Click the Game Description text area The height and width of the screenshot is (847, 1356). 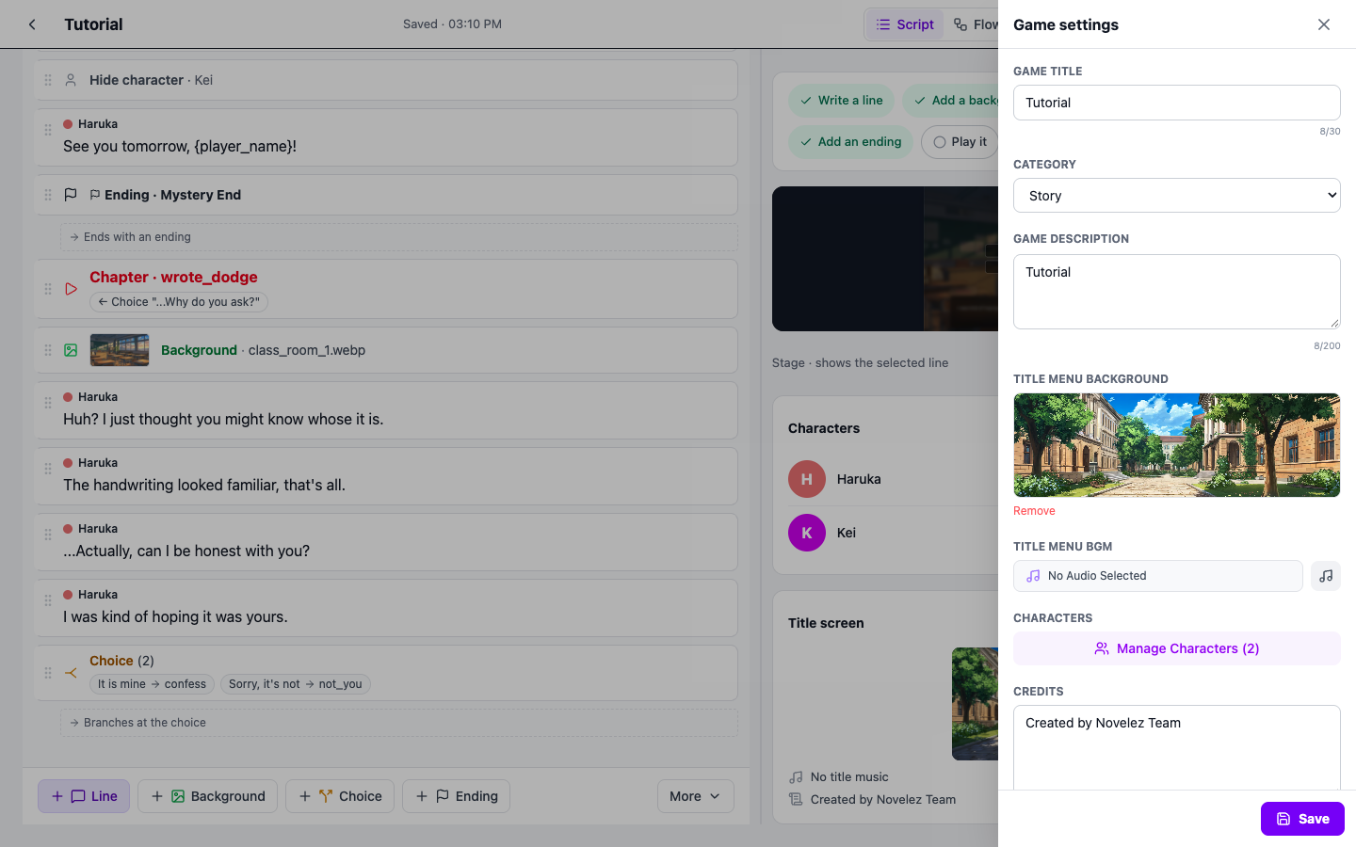pyautogui.click(x=1177, y=292)
